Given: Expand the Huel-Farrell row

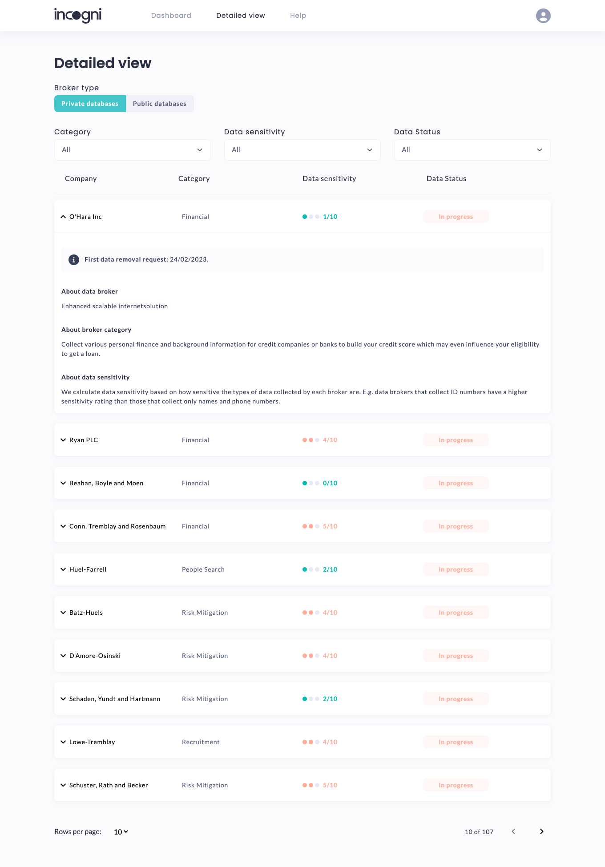Looking at the screenshot, I should pyautogui.click(x=63, y=569).
